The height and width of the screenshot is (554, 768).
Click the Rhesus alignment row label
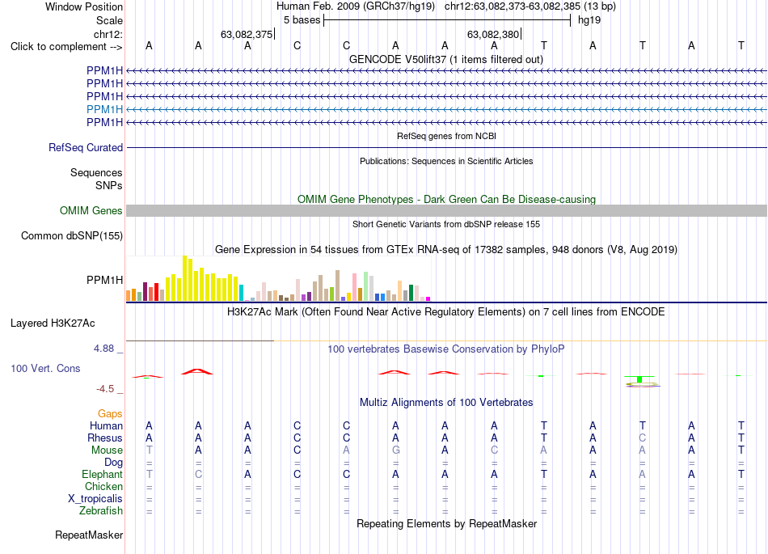[105, 438]
